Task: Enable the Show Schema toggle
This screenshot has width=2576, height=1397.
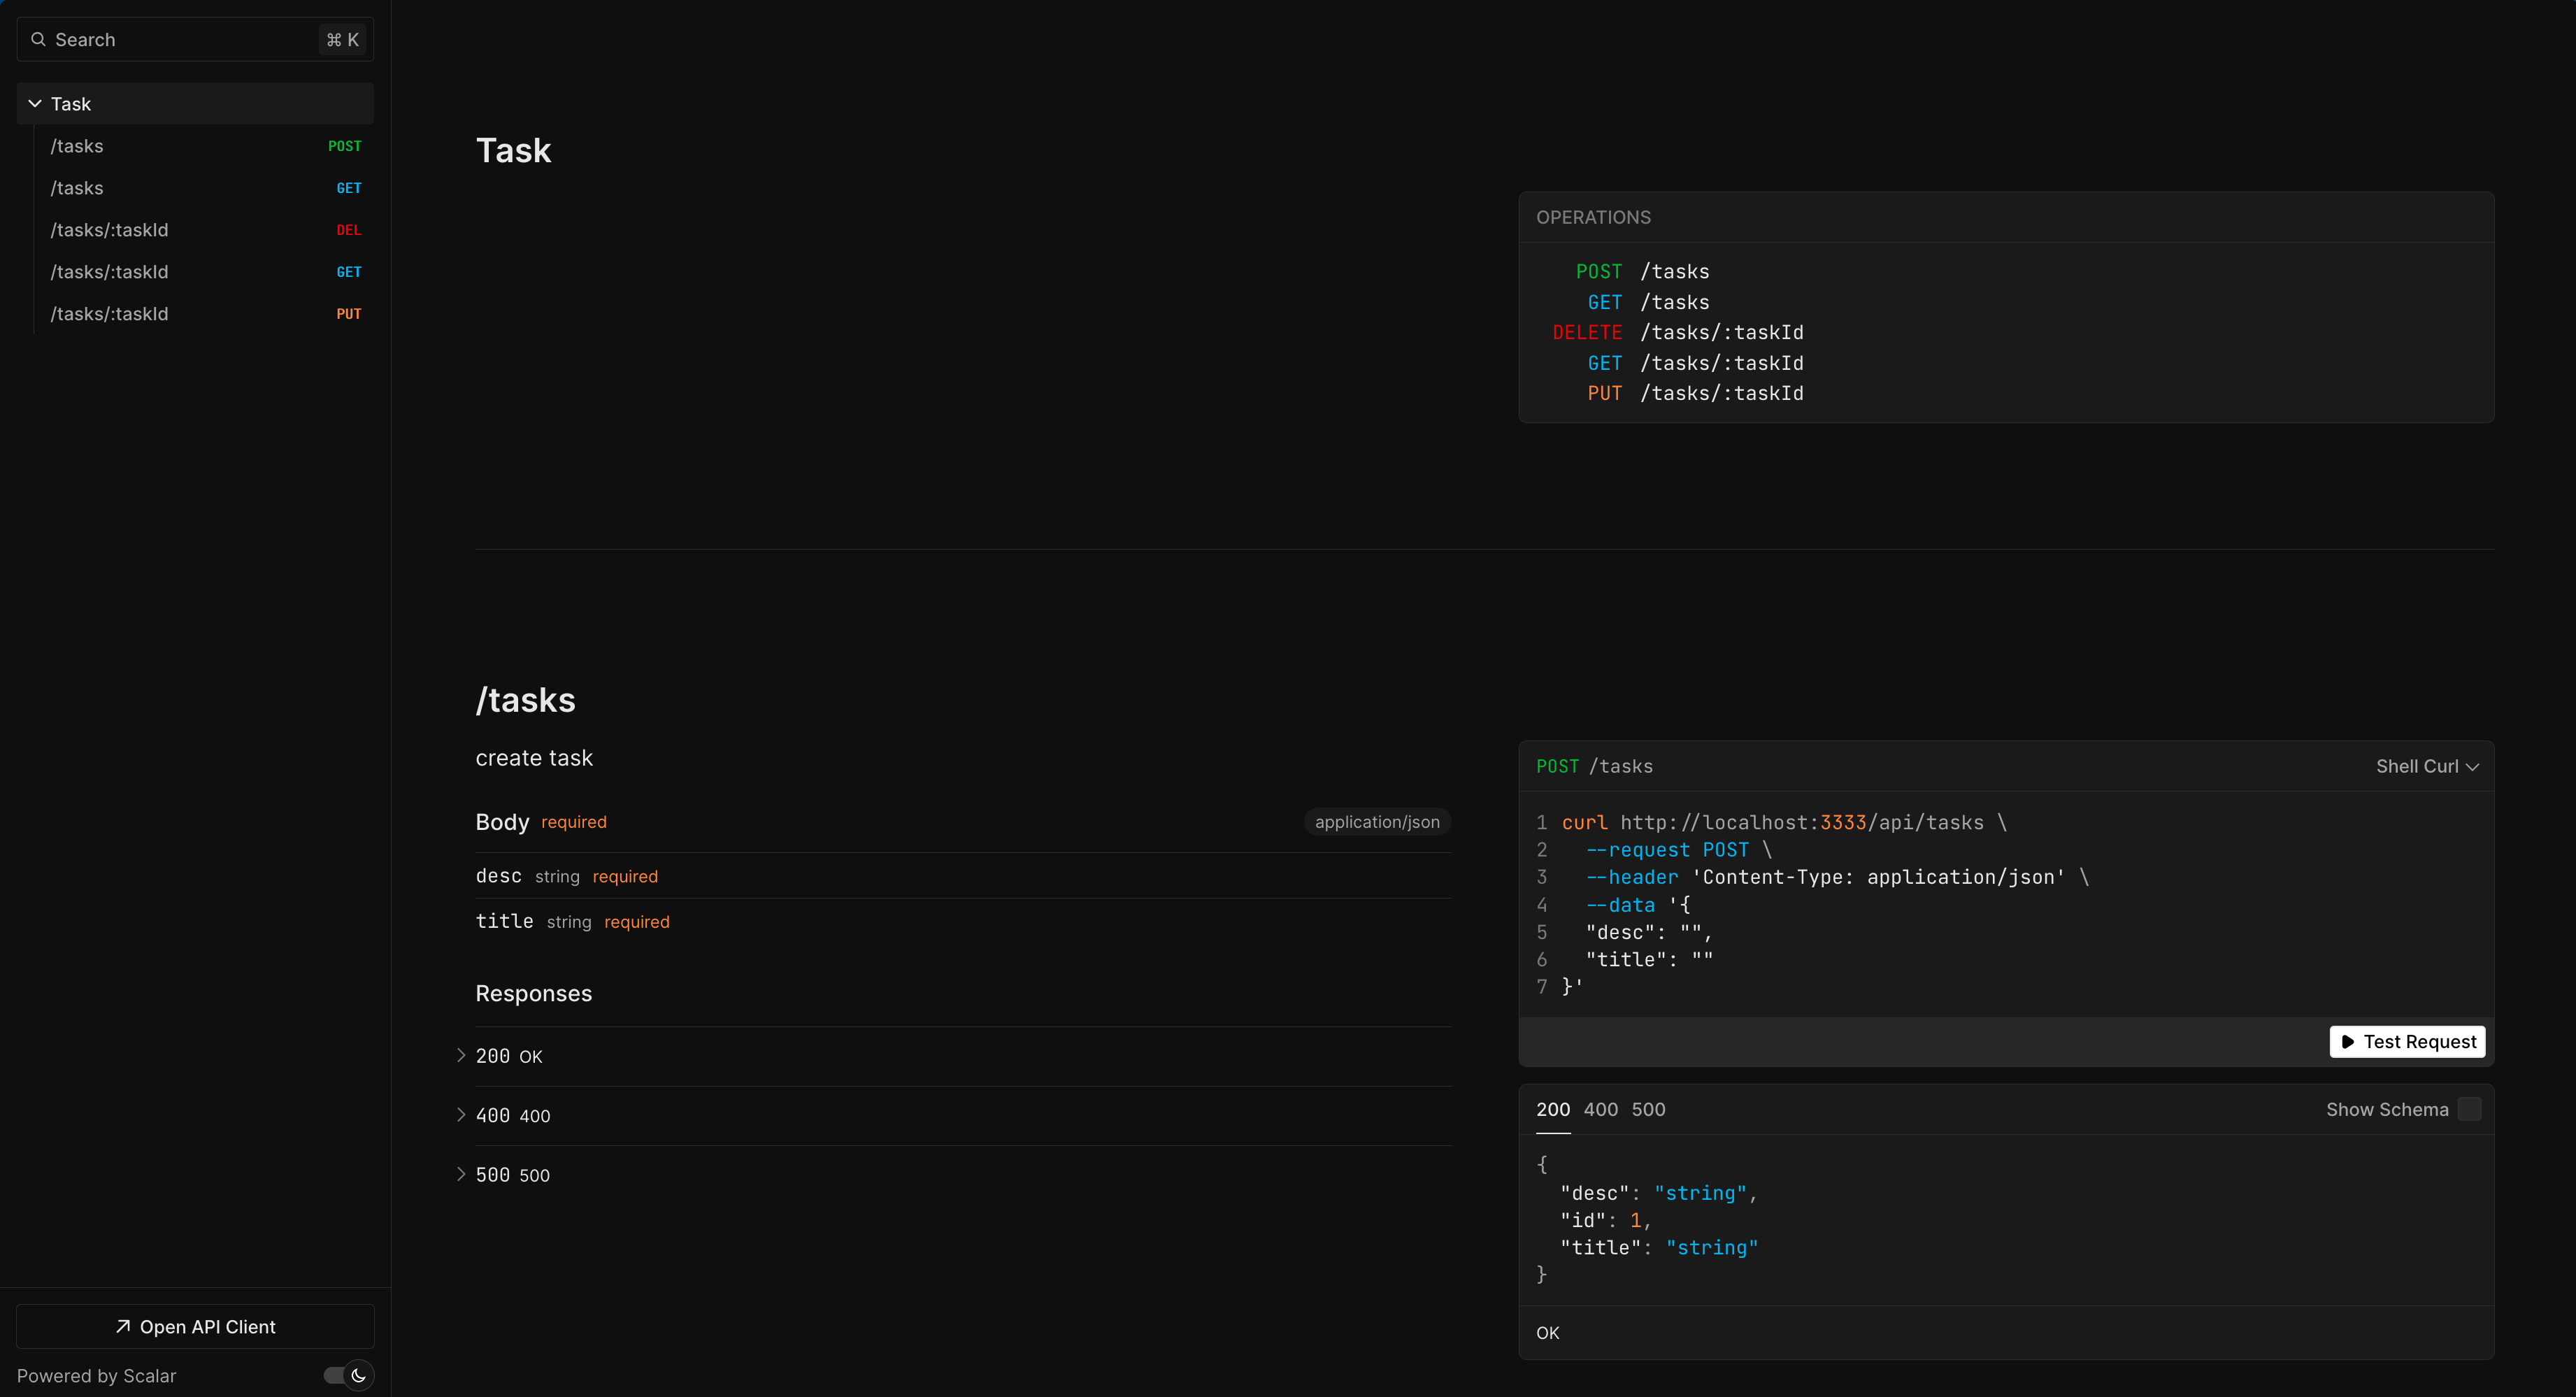Action: (x=2470, y=1109)
